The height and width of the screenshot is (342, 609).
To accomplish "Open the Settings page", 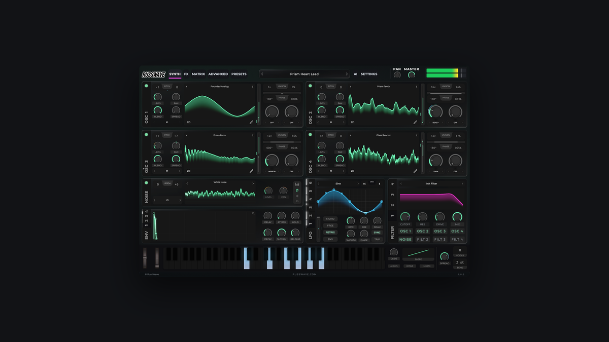I will click(x=369, y=74).
